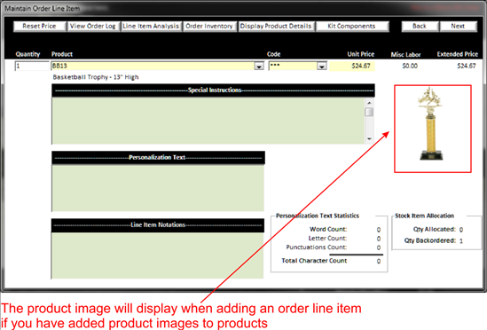
Task: Click the Special Instructions scrollbar up arrow
Action: [x=369, y=103]
